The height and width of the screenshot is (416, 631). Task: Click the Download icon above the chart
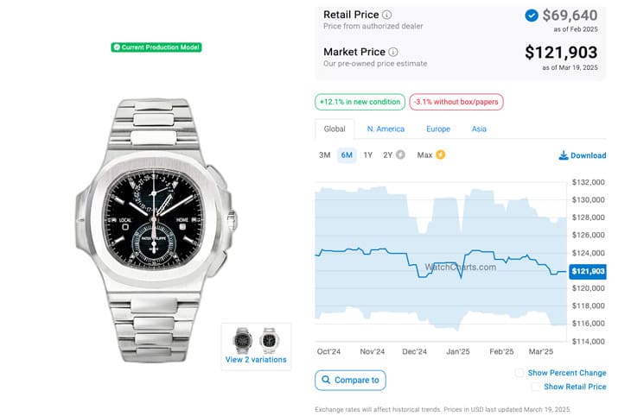coord(564,155)
